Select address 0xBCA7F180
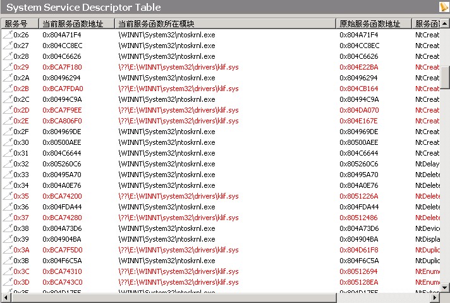450x303 pixels. point(63,67)
